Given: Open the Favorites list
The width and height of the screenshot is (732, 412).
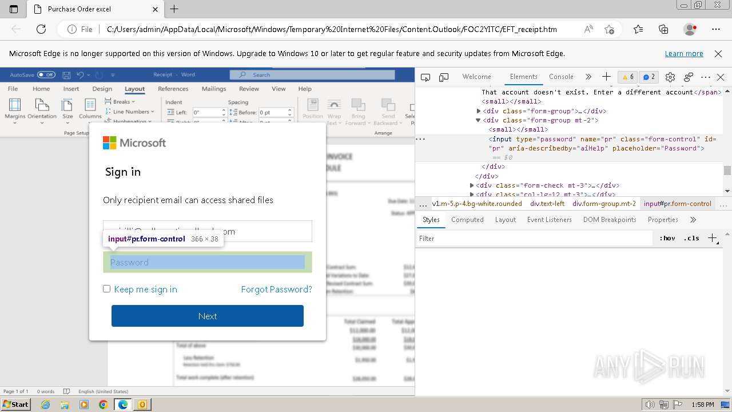Looking at the screenshot, I should tap(638, 29).
